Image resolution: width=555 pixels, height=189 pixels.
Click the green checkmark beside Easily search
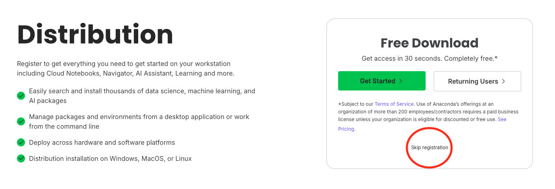[x=21, y=96]
